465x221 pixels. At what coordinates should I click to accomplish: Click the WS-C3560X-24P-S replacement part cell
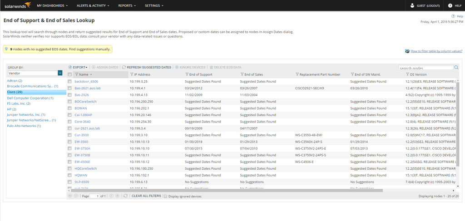[x=309, y=142]
